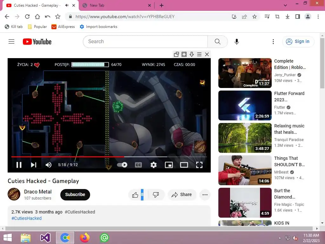The image size is (325, 244).
Task: Share the video
Action: [x=182, y=195]
